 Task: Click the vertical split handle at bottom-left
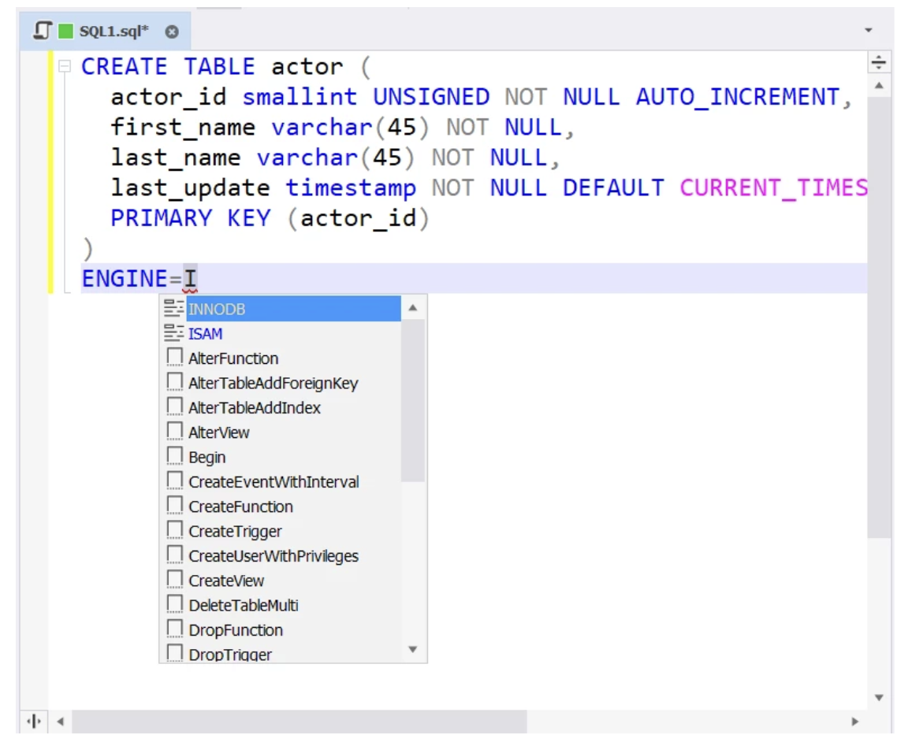coord(34,722)
